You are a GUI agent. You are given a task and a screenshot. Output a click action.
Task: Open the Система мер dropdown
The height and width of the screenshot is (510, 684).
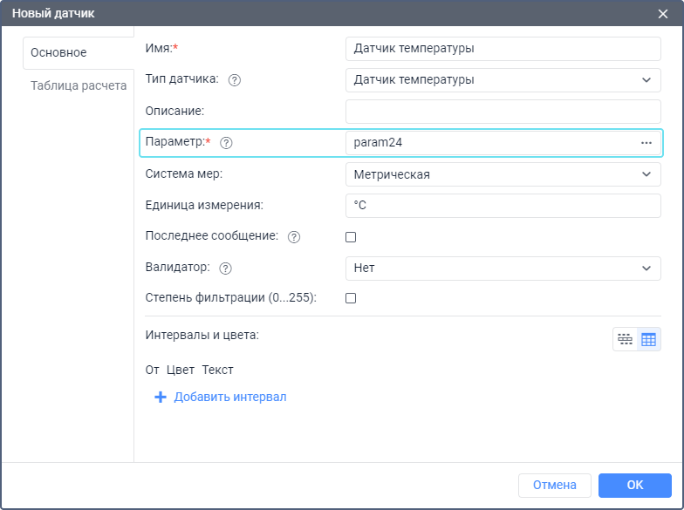point(503,174)
